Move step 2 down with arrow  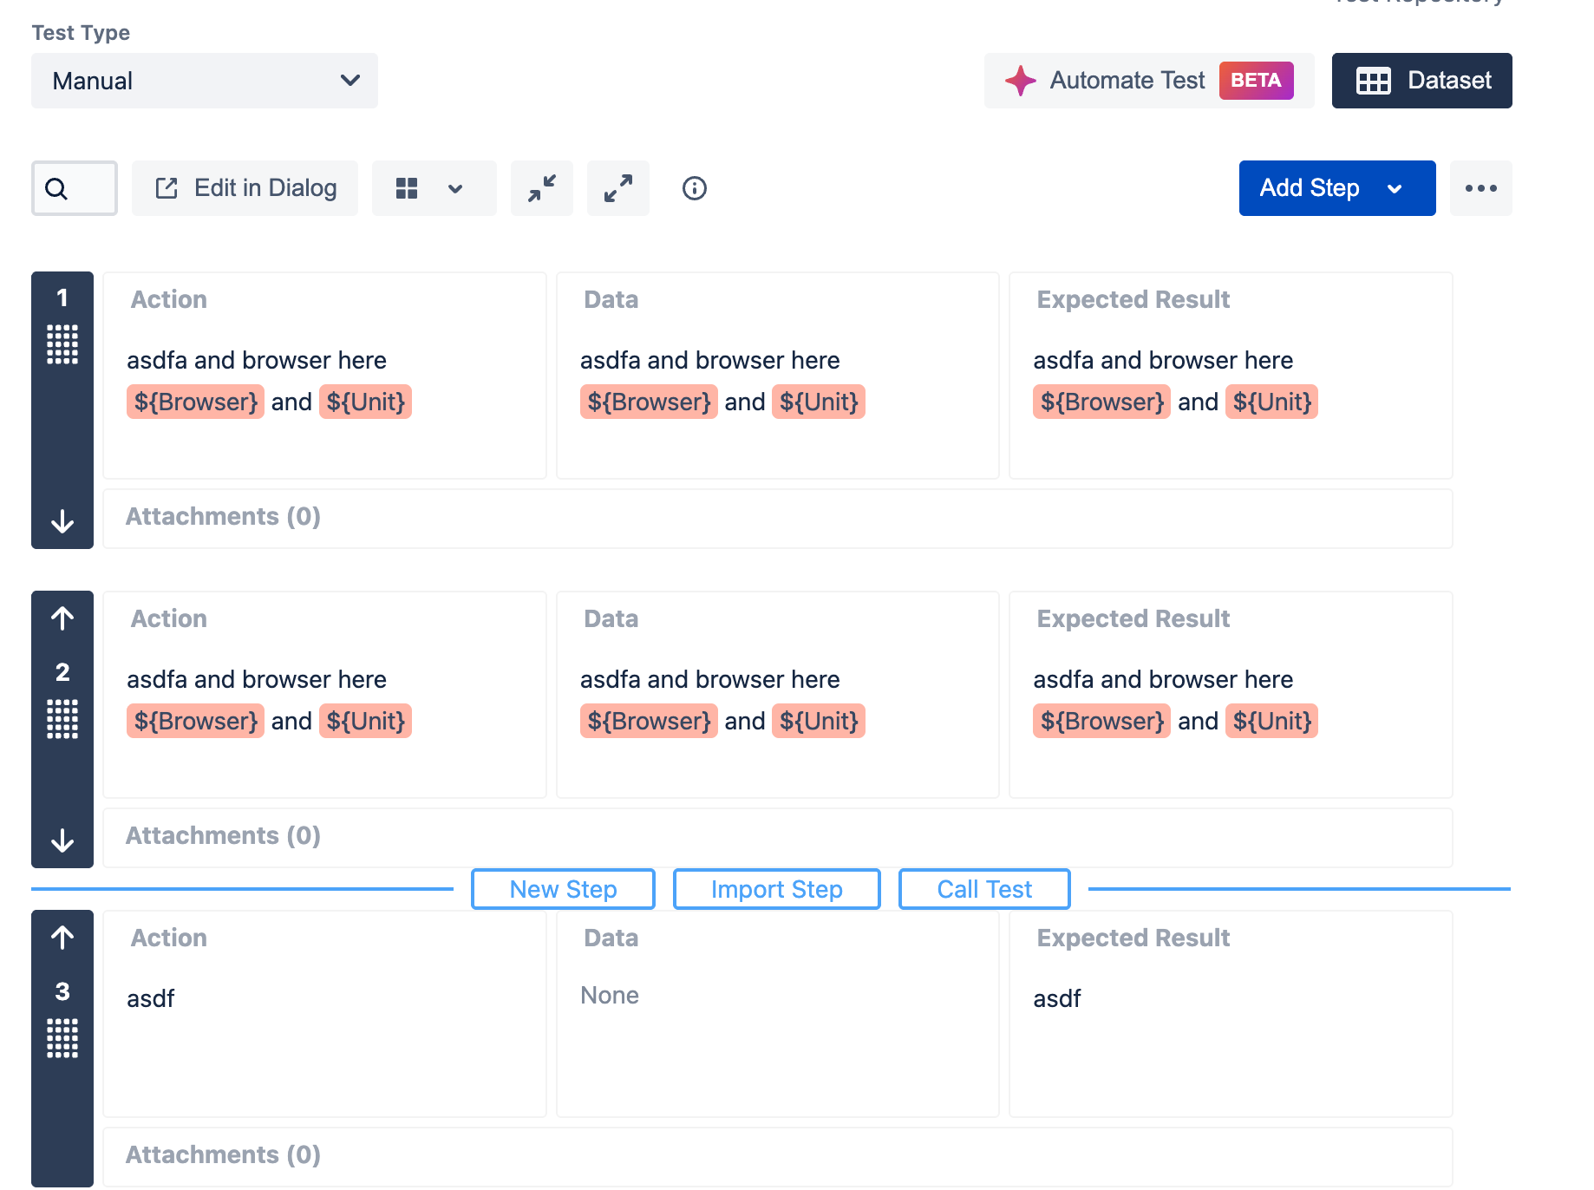62,840
